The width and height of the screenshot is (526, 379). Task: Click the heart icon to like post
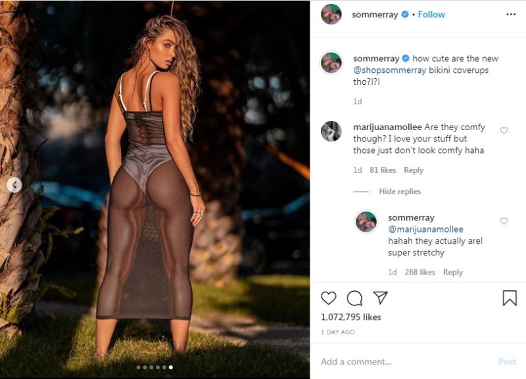[x=329, y=298]
